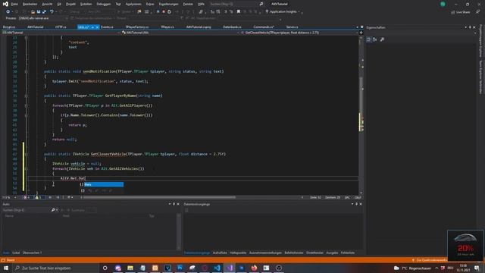This screenshot has height=273, width=485.
Task: Open the Debuggen menu
Action: [104, 4]
